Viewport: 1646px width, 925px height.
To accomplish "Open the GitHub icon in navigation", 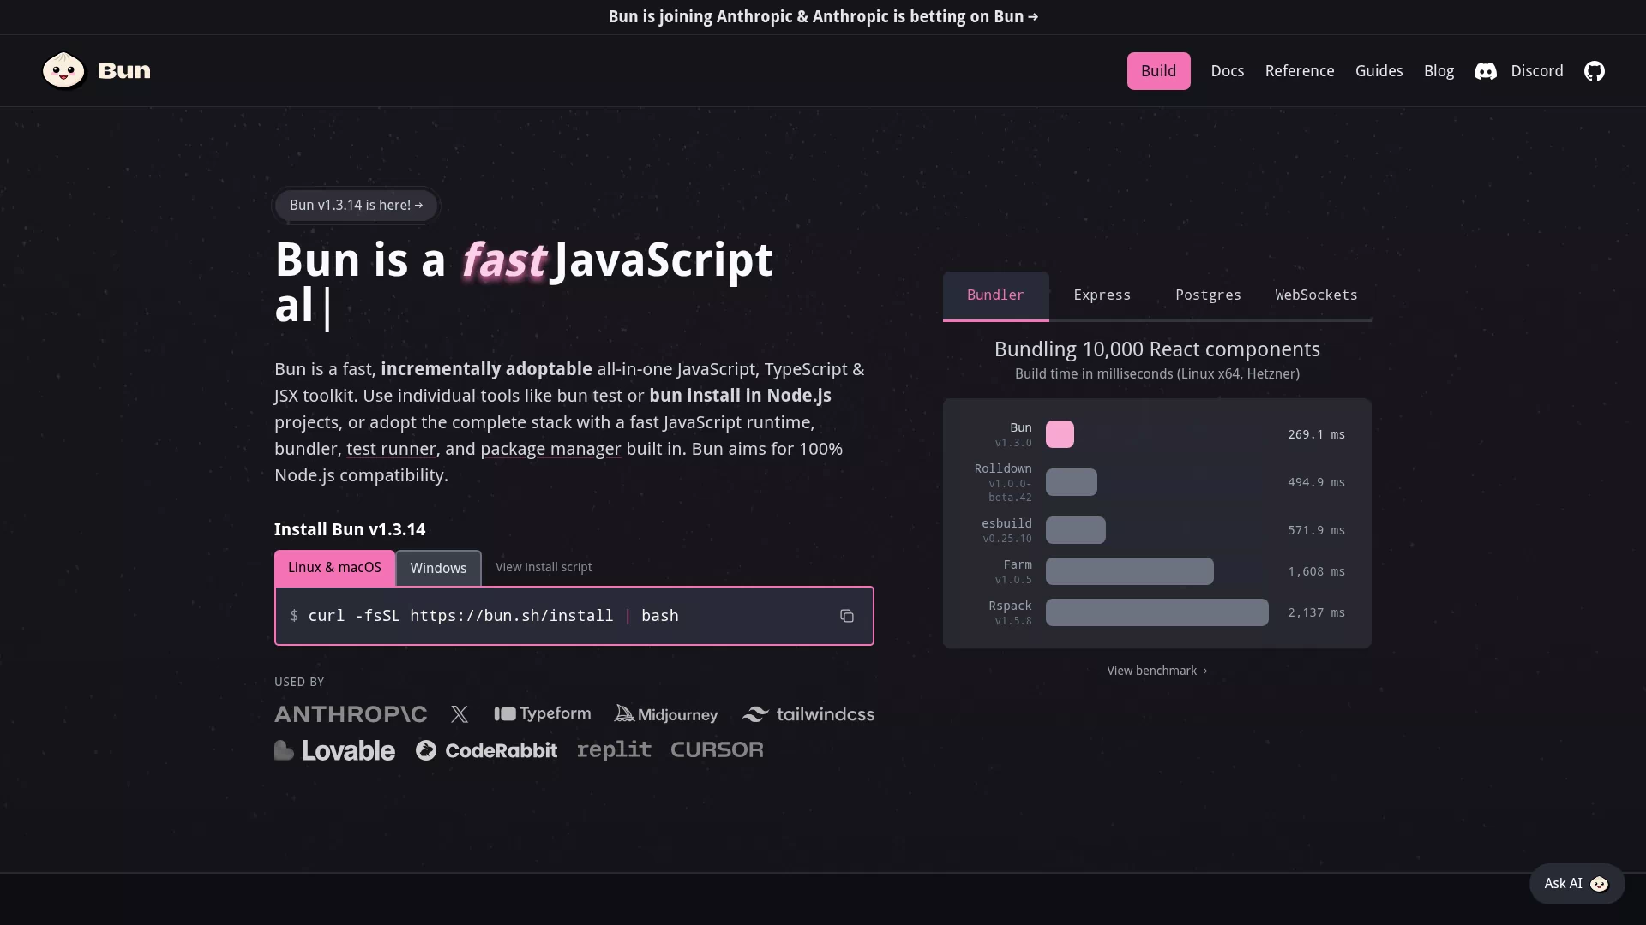I will (1594, 71).
